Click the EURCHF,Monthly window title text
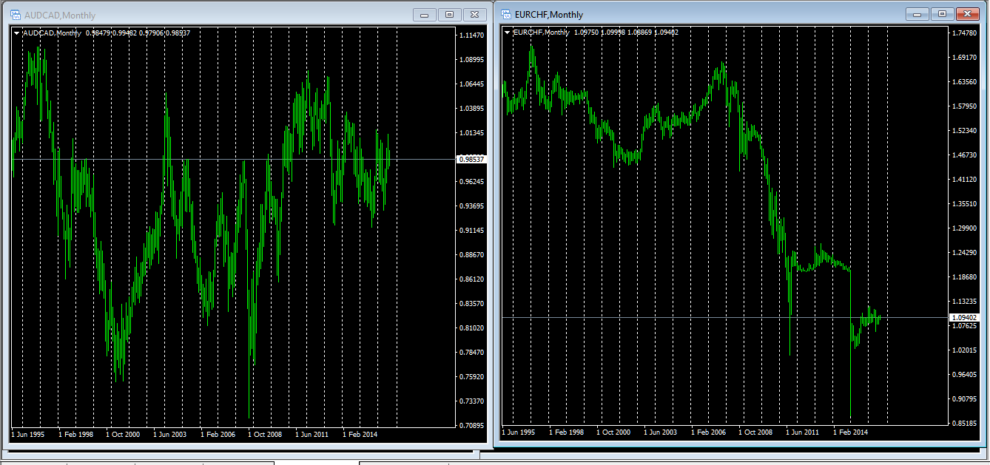This screenshot has width=990, height=465. pos(549,15)
